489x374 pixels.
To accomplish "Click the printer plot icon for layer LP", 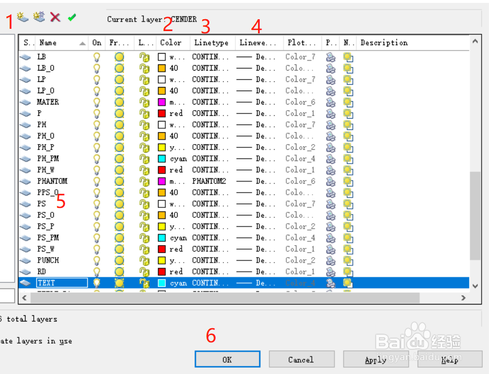I will point(331,80).
